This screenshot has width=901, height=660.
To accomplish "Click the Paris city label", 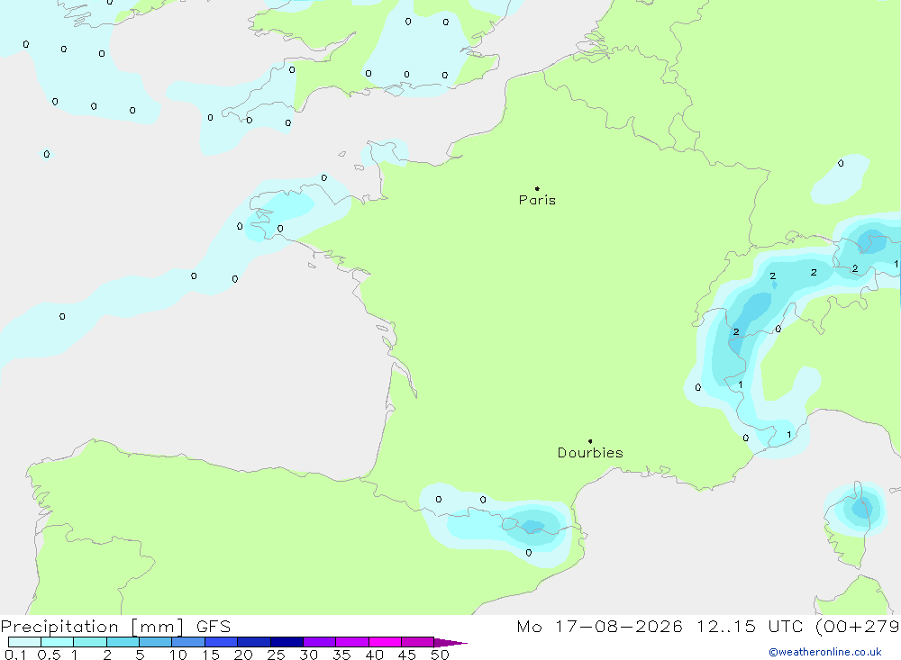I will [x=537, y=200].
